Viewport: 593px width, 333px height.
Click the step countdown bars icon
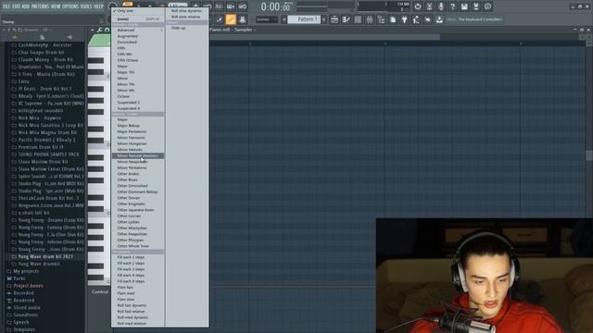tap(219, 6)
